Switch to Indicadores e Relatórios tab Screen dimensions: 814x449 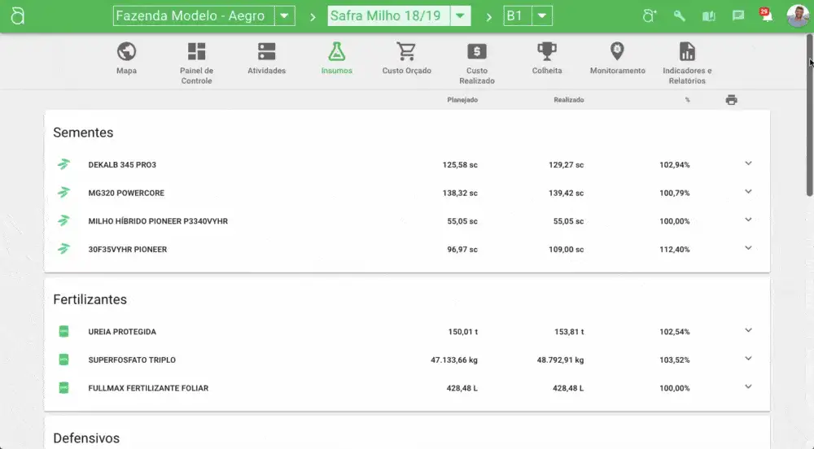pos(687,59)
